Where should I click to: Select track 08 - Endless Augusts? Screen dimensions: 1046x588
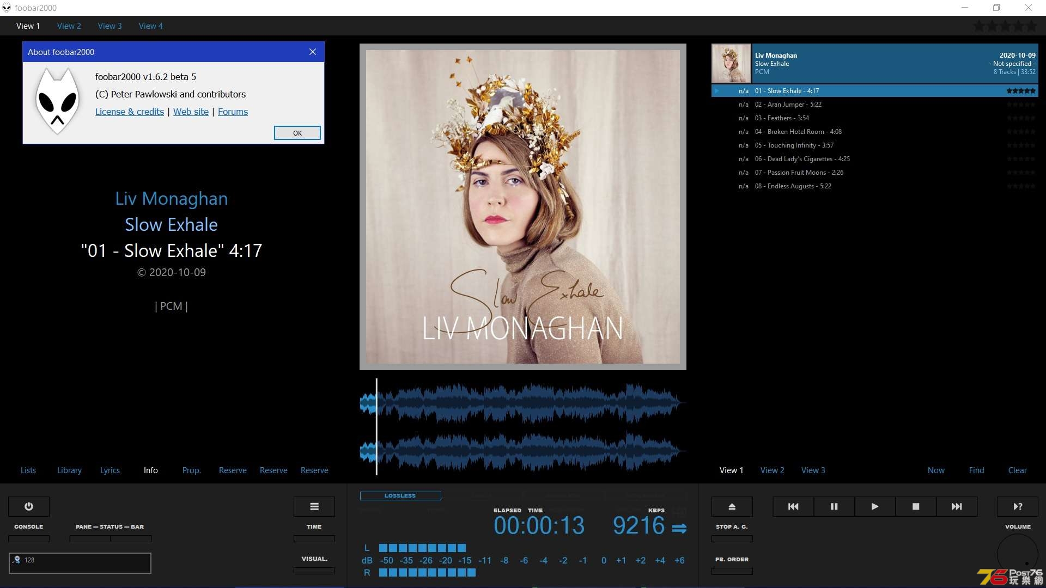875,186
